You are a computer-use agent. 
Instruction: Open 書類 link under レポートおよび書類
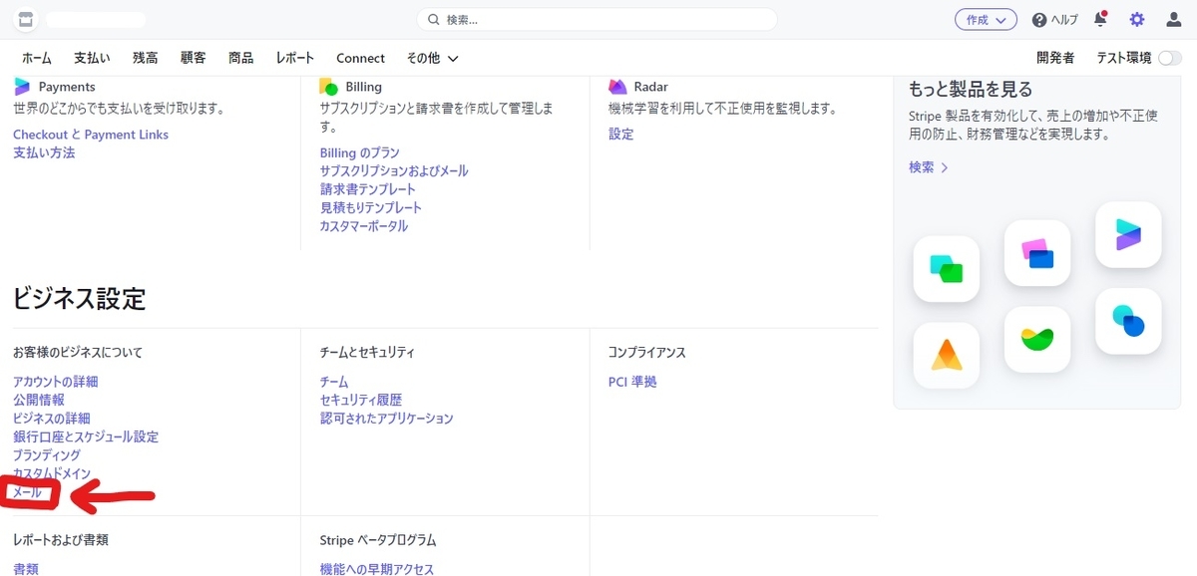[26, 569]
